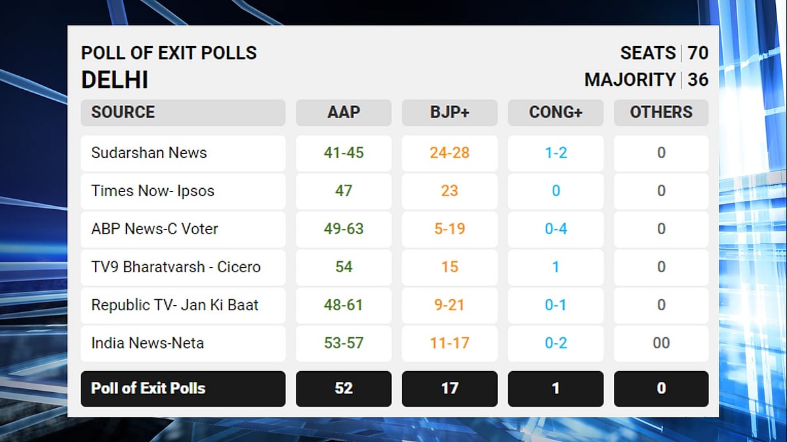787x442 pixels.
Task: Click the BJP+ column header
Action: coord(449,112)
